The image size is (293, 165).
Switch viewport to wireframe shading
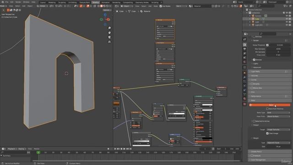coord(99,6)
